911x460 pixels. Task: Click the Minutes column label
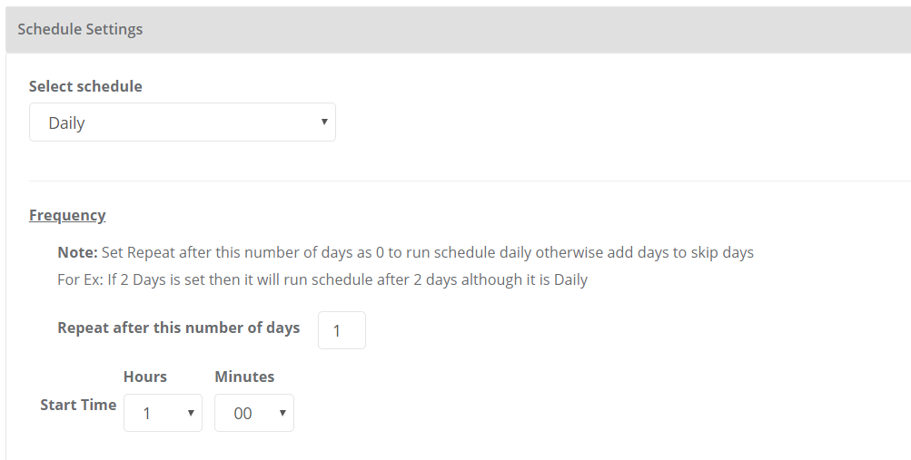tap(244, 377)
